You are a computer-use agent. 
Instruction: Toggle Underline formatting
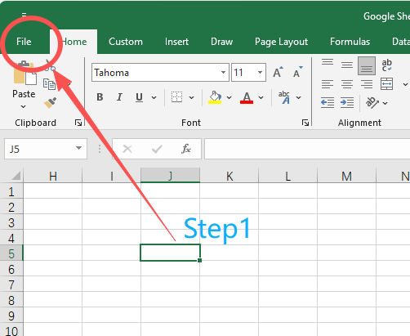(x=139, y=97)
